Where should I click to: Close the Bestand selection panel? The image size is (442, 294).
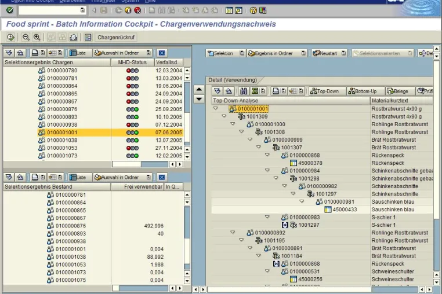[x=161, y=177]
